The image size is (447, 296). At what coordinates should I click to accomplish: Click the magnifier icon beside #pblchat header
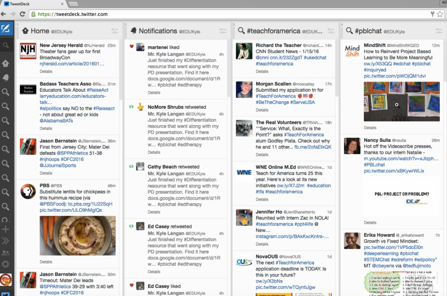349,30
